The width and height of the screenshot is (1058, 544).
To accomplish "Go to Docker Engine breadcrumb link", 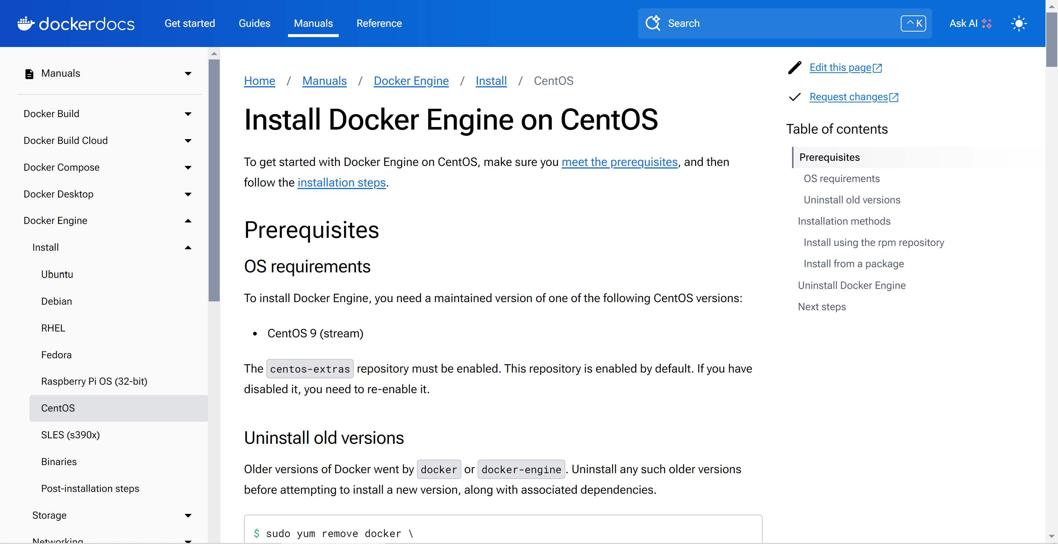I will click(411, 81).
